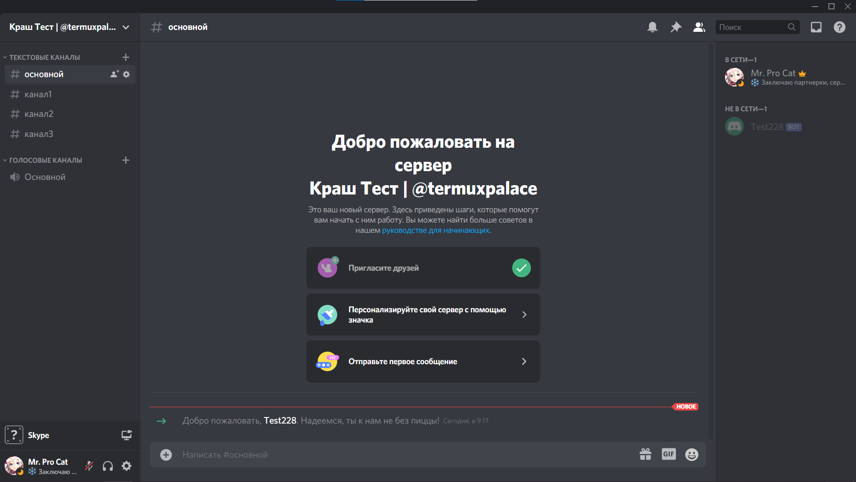Click the attach file plus button

coord(166,455)
